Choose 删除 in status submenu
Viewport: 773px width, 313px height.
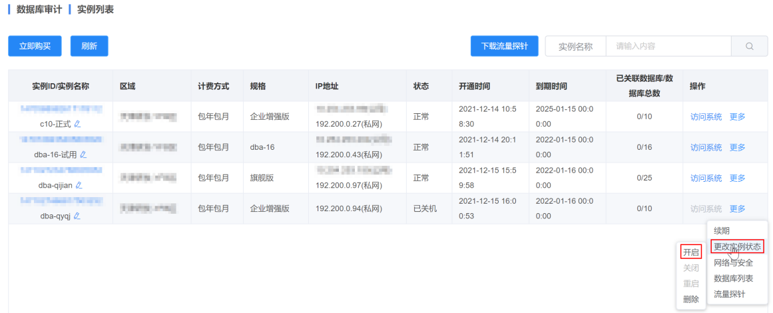pyautogui.click(x=690, y=299)
